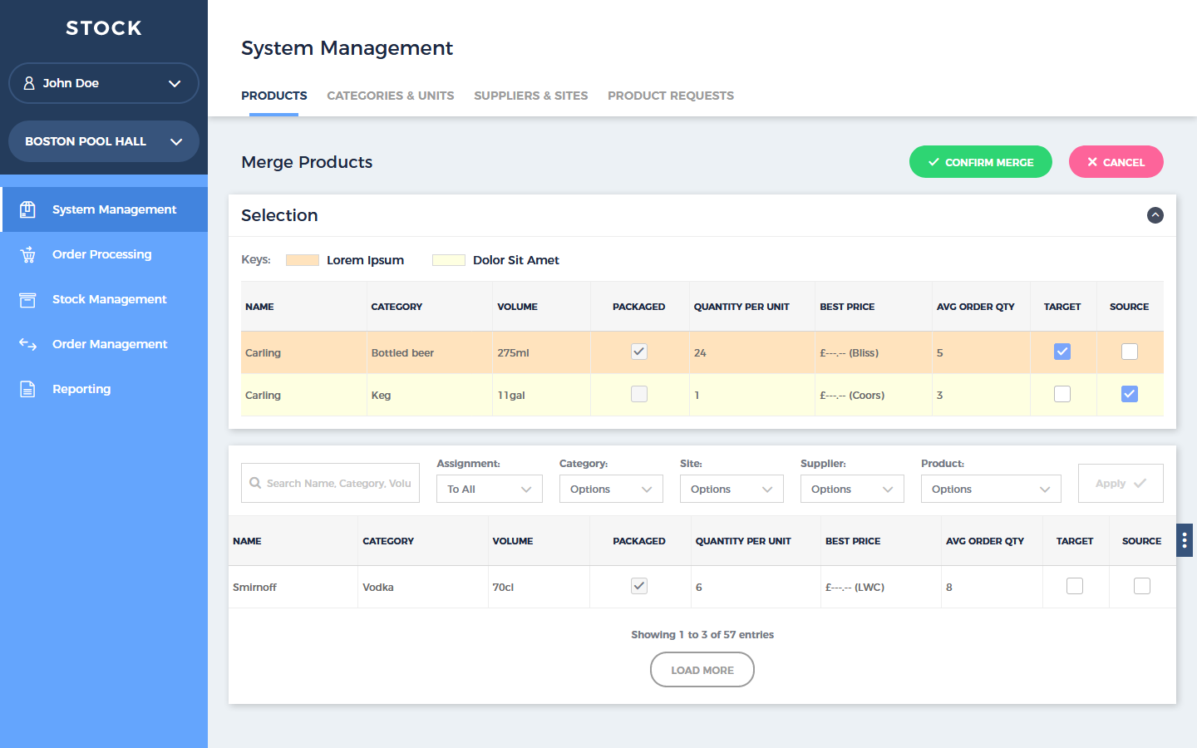Click the John Doe user icon
Screen dimensions: 1197x748
tap(29, 83)
